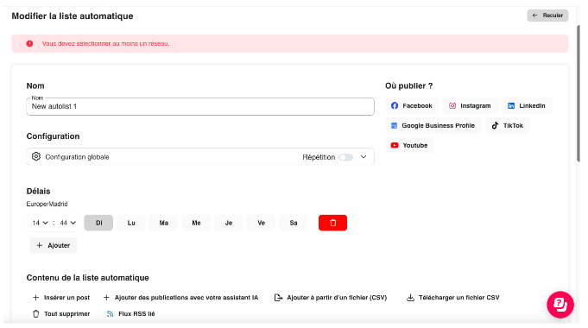Select Facebook as publishing network
The image size is (588, 328).
coord(412,105)
